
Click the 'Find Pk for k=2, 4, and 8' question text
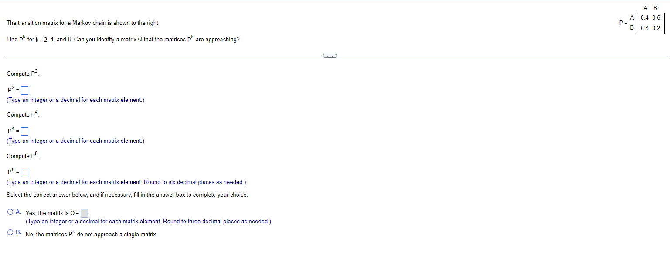click(123, 39)
